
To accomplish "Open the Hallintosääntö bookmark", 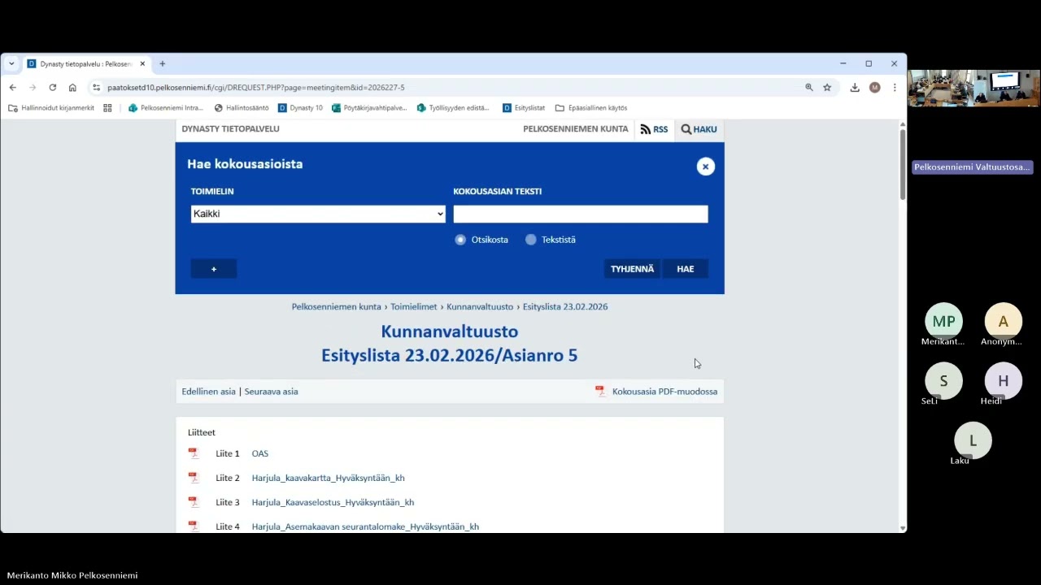I will 242,108.
